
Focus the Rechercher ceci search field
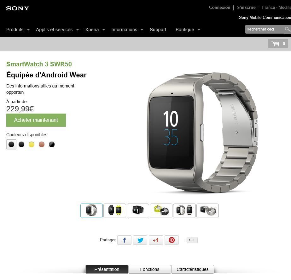265,29
